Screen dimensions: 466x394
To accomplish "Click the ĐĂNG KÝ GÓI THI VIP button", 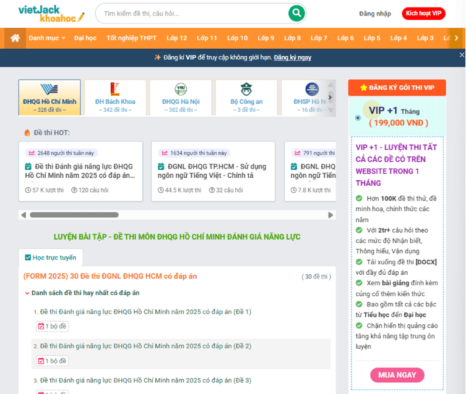I will 397,88.
